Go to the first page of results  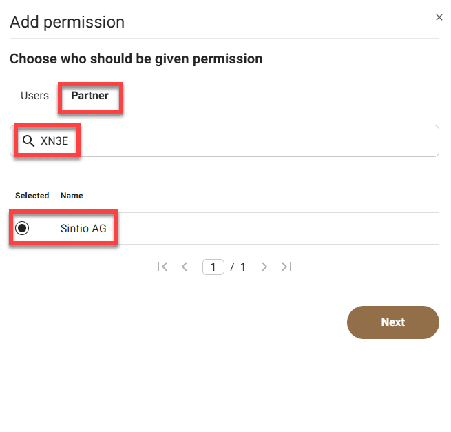point(162,267)
